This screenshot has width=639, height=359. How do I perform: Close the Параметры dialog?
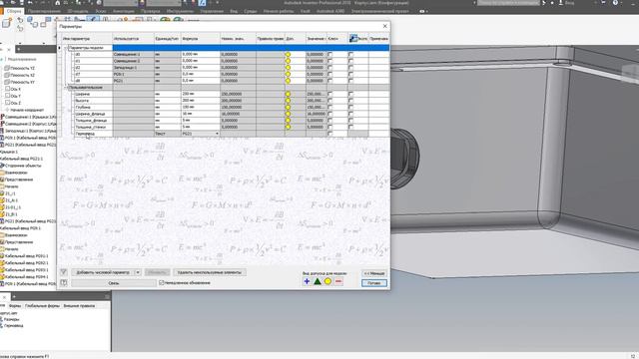385,26
